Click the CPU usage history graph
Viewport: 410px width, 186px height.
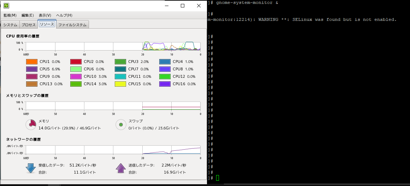click(x=113, y=46)
